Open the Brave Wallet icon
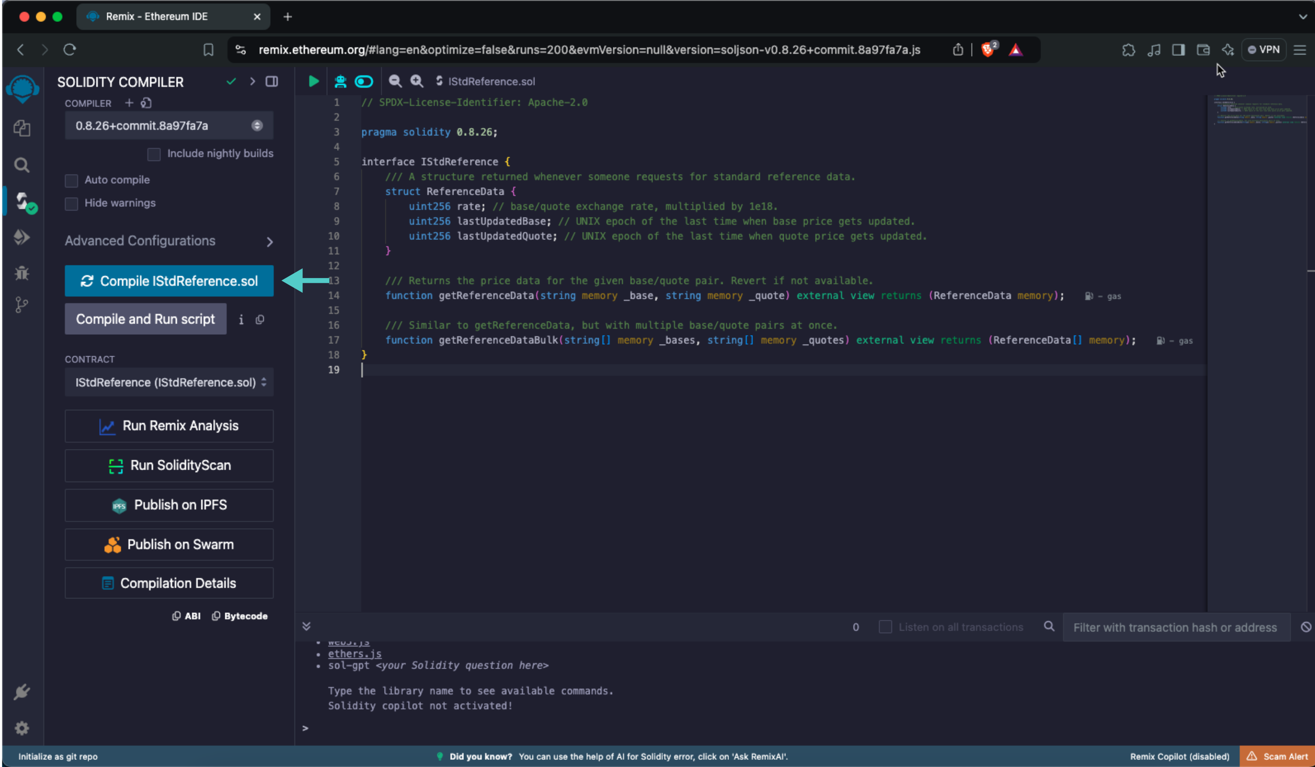 pyautogui.click(x=1203, y=49)
